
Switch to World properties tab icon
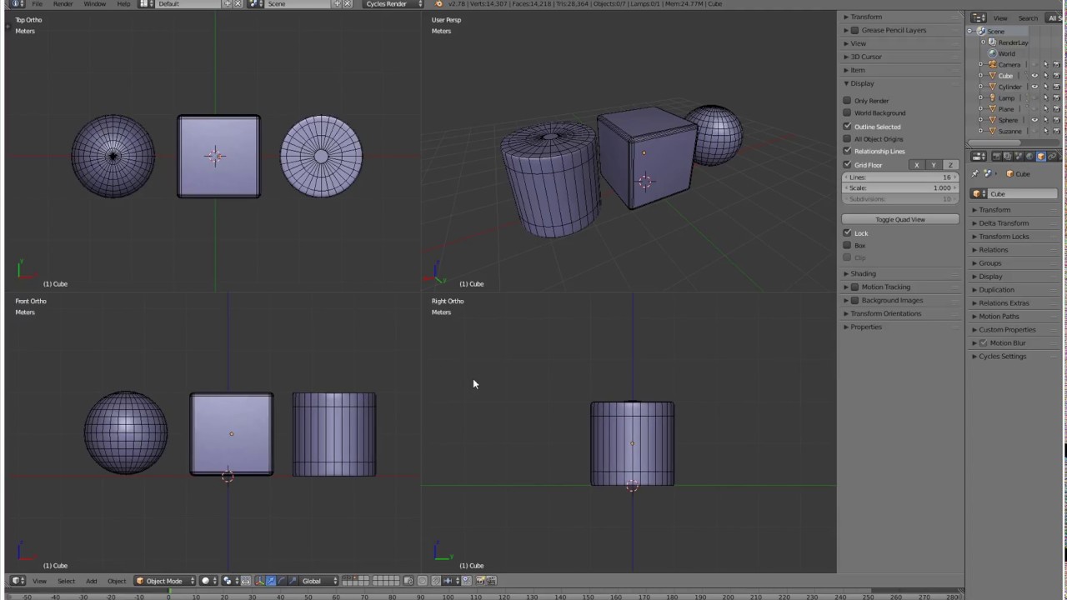click(1029, 157)
